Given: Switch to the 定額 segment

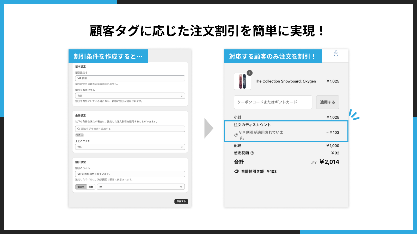Looking at the screenshot, I should 91,186.
